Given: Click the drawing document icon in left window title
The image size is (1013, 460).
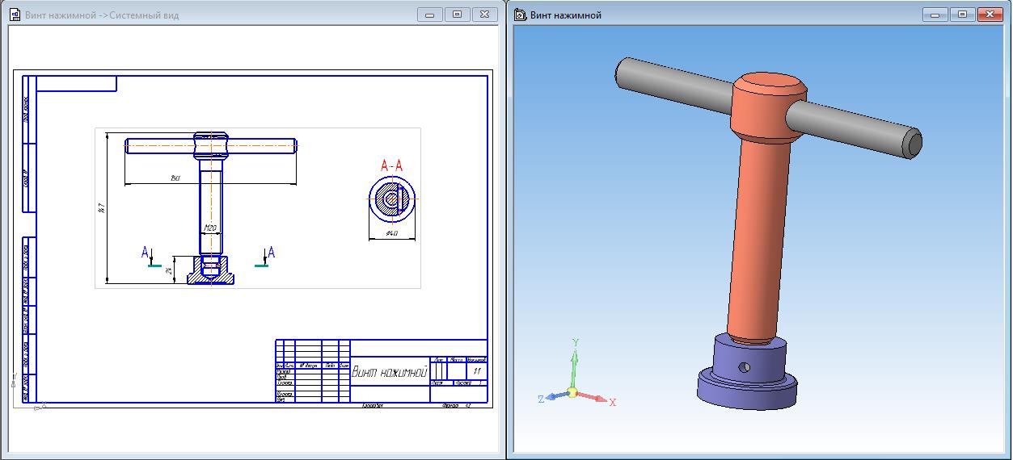Looking at the screenshot, I should (14, 15).
